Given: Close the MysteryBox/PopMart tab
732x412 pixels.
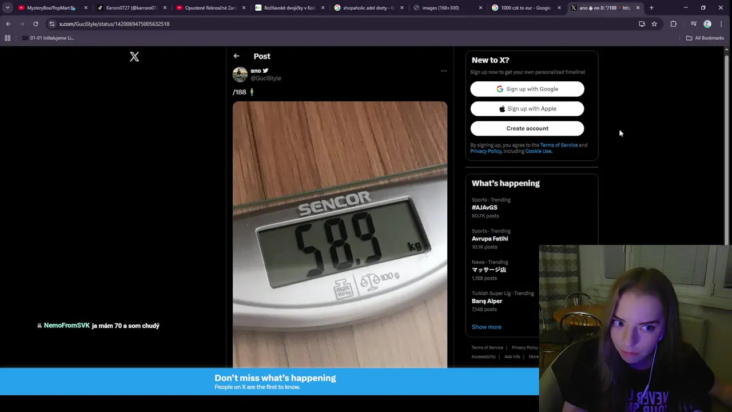Looking at the screenshot, I should pyautogui.click(x=86, y=8).
